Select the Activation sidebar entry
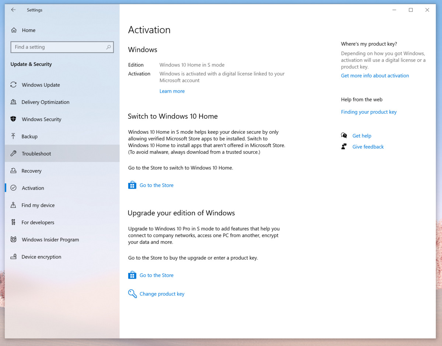 click(x=62, y=188)
